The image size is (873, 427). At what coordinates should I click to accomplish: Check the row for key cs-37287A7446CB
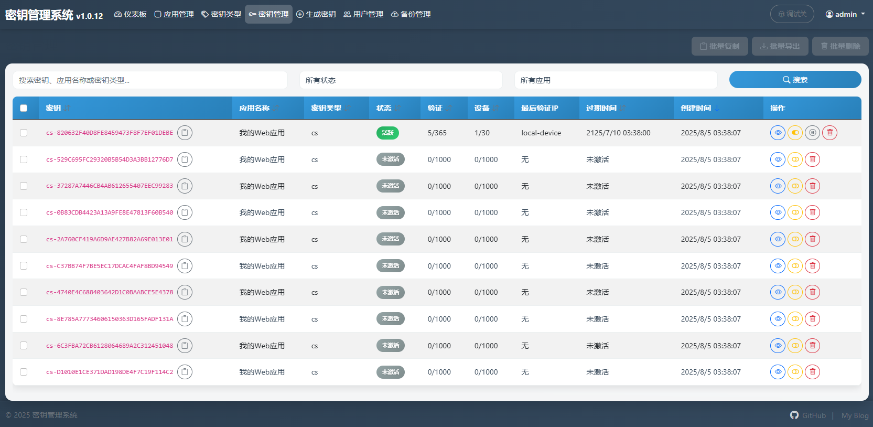24,186
